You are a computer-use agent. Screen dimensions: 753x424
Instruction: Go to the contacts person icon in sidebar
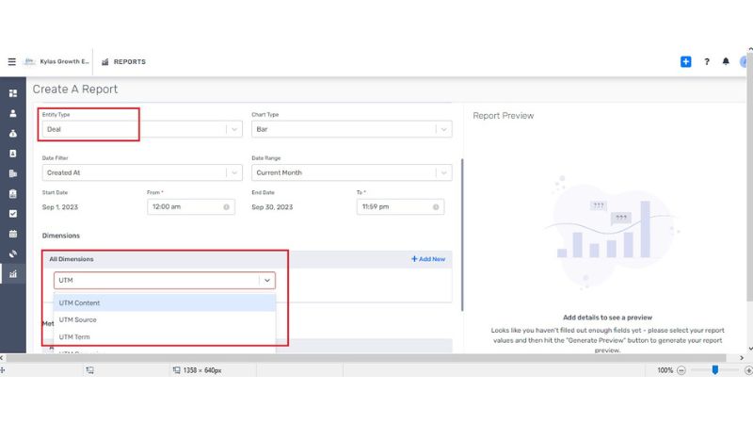point(13,113)
